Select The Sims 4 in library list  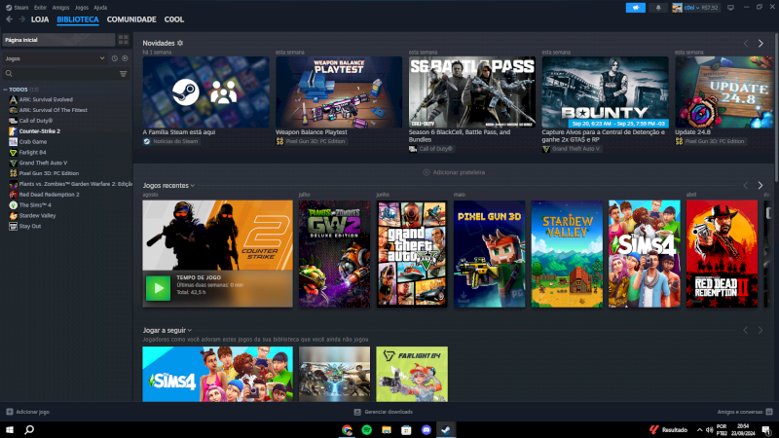click(x=35, y=205)
